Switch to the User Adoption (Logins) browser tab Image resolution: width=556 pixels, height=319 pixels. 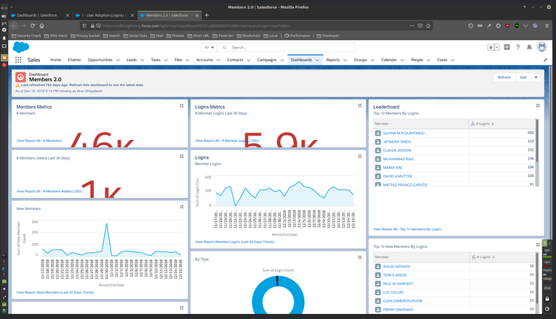tap(102, 15)
